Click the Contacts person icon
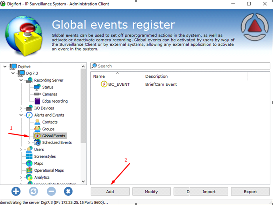Image resolution: width=273 pixels, height=205 pixels. (x=37, y=122)
